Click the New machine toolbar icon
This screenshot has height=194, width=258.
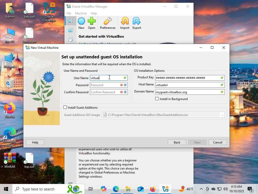tap(81, 23)
